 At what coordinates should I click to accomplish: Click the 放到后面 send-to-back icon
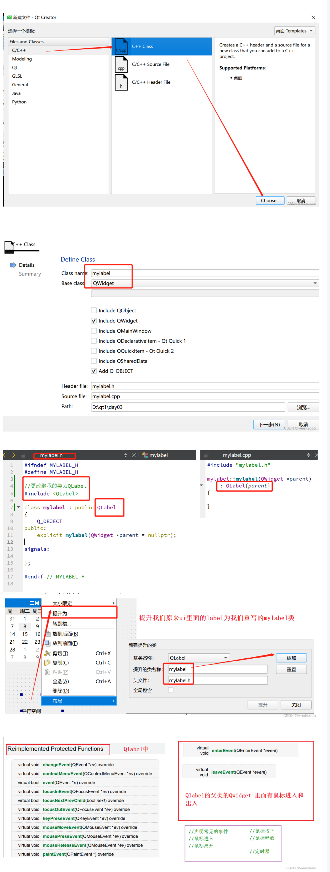coord(47,634)
